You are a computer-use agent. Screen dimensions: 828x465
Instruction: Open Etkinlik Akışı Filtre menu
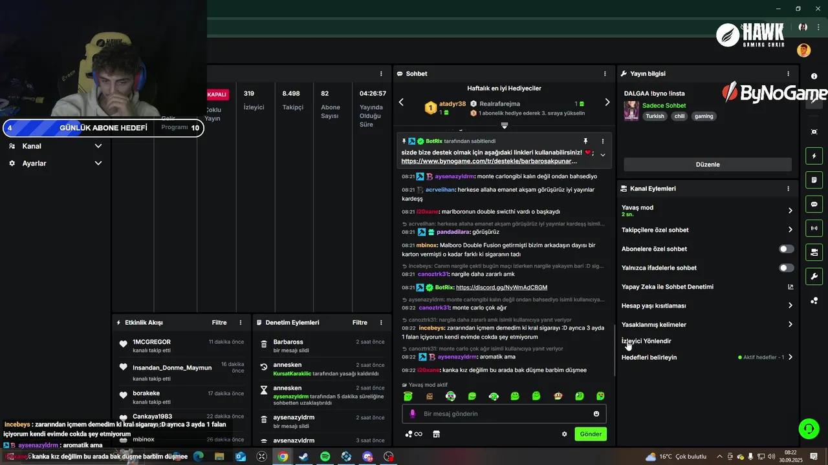click(x=219, y=322)
